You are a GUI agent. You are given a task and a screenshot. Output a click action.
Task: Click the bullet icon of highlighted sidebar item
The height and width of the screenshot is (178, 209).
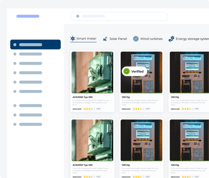pyautogui.click(x=15, y=45)
